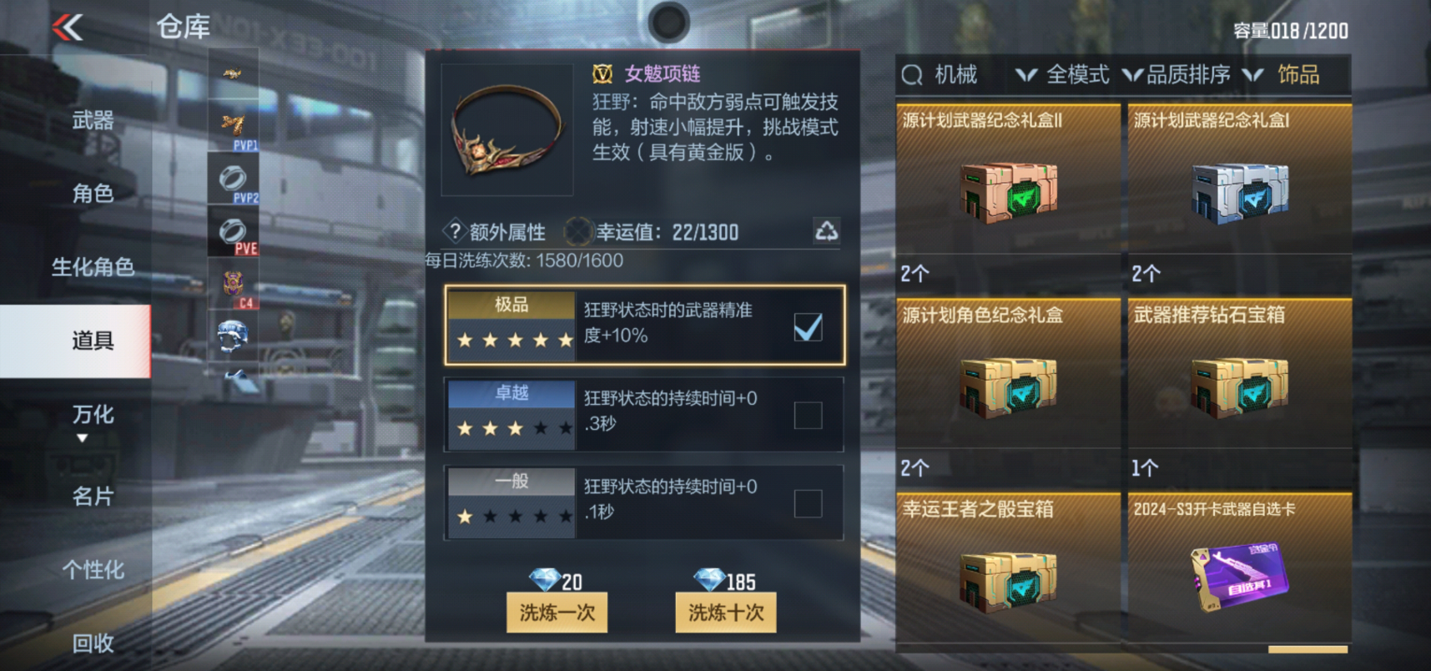This screenshot has width=1431, height=671.
Task: Open the 全模式 filter dropdown
Action: click(x=1063, y=75)
